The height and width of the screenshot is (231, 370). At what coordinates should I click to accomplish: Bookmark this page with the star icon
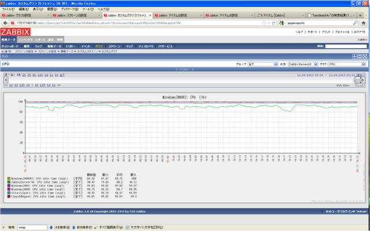click(x=264, y=23)
